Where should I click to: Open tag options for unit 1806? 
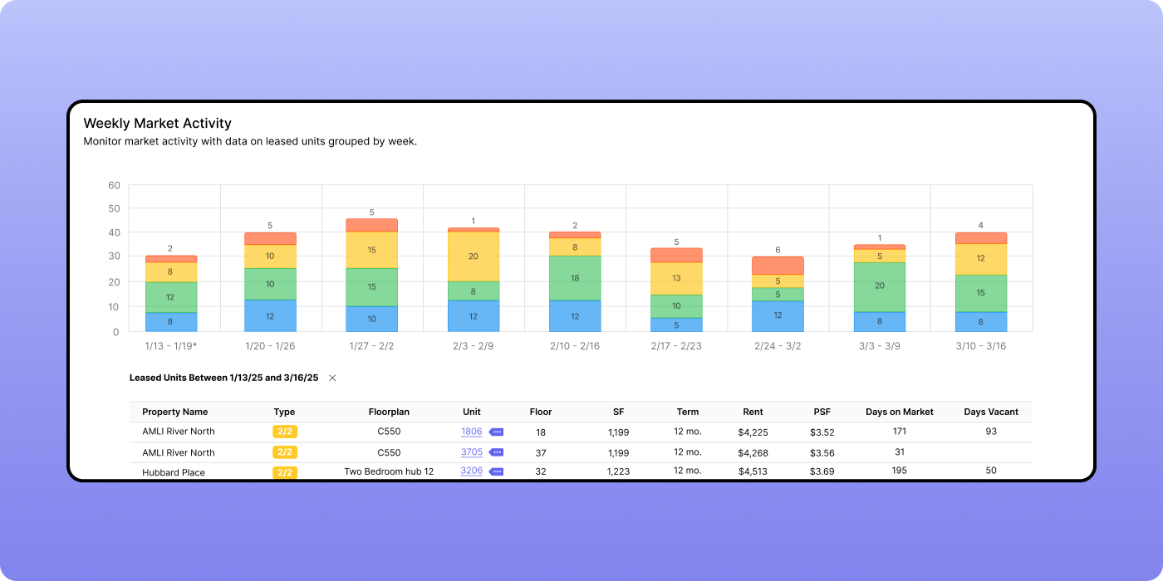coord(496,432)
